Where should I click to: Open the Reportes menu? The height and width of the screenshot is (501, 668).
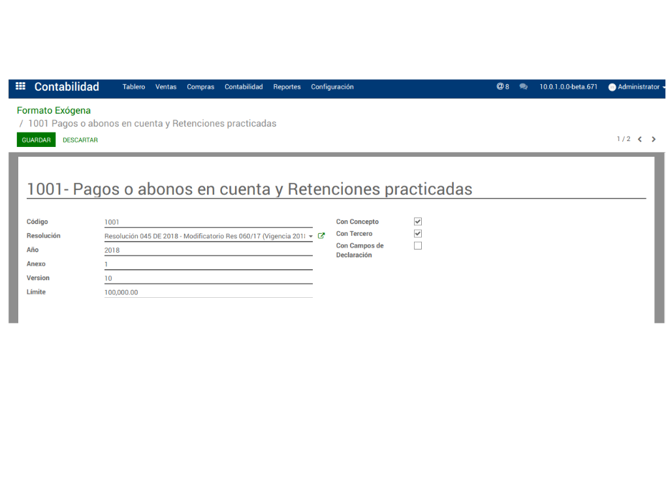click(x=287, y=87)
